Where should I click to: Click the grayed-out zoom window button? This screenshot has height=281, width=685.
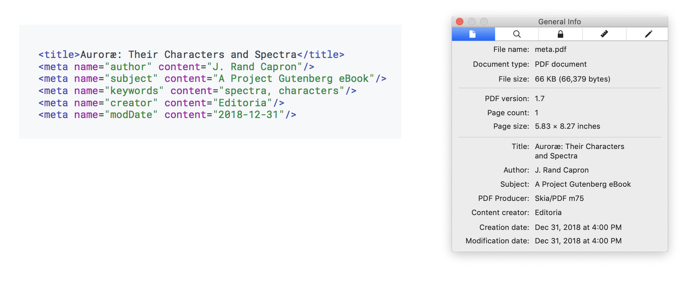pyautogui.click(x=484, y=21)
